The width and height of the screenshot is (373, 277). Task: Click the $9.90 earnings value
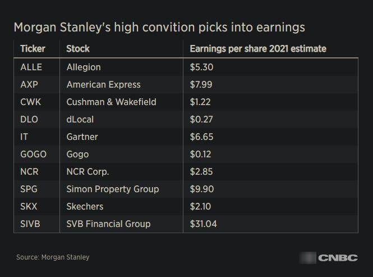click(x=201, y=189)
